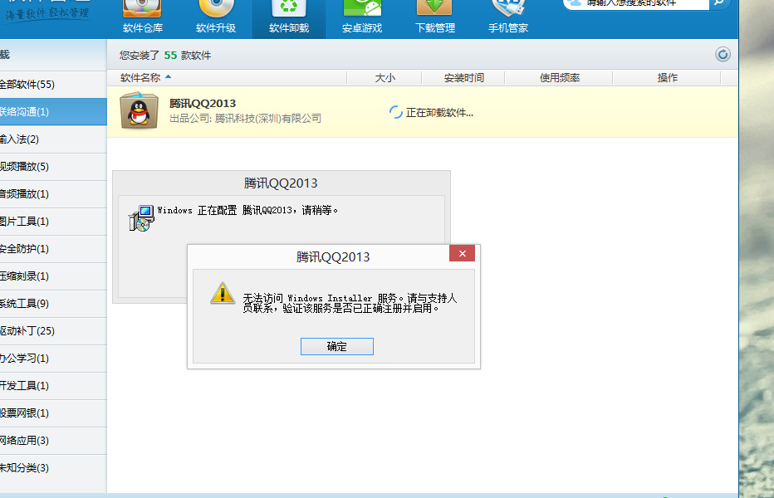Click the QQ penguin software icon

click(140, 111)
